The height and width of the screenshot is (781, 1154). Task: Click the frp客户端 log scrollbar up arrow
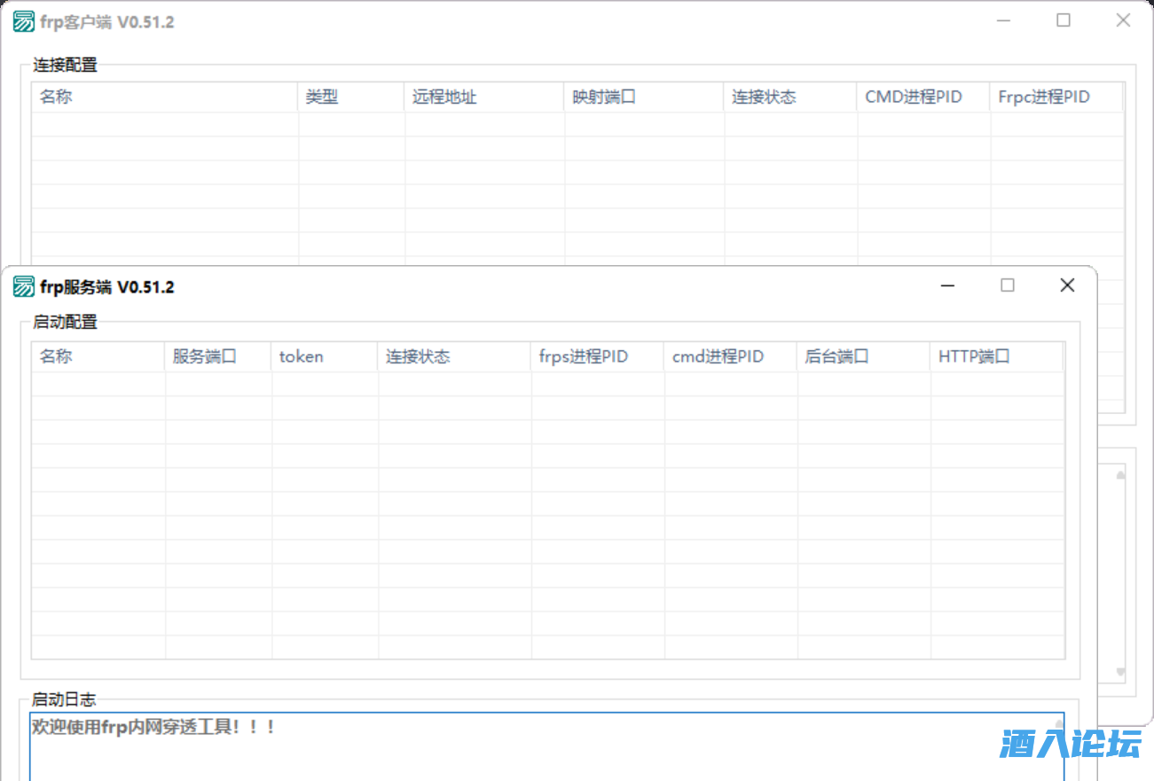point(1120,475)
